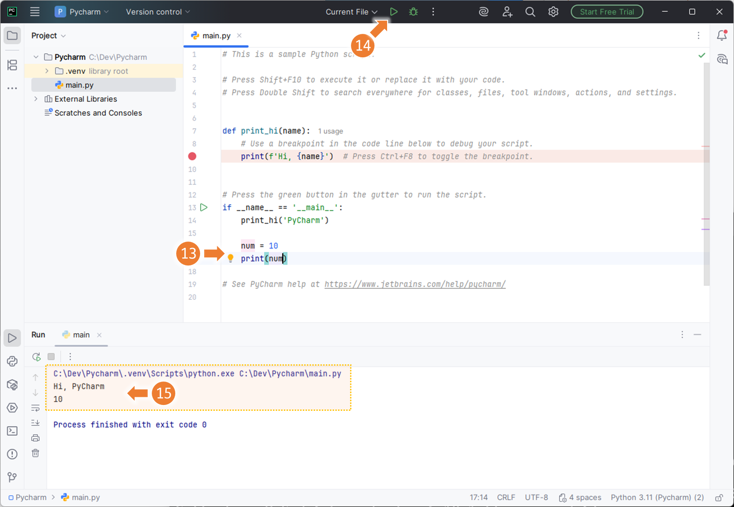Open the Pycharm project dropdown
734x507 pixels.
coord(82,12)
